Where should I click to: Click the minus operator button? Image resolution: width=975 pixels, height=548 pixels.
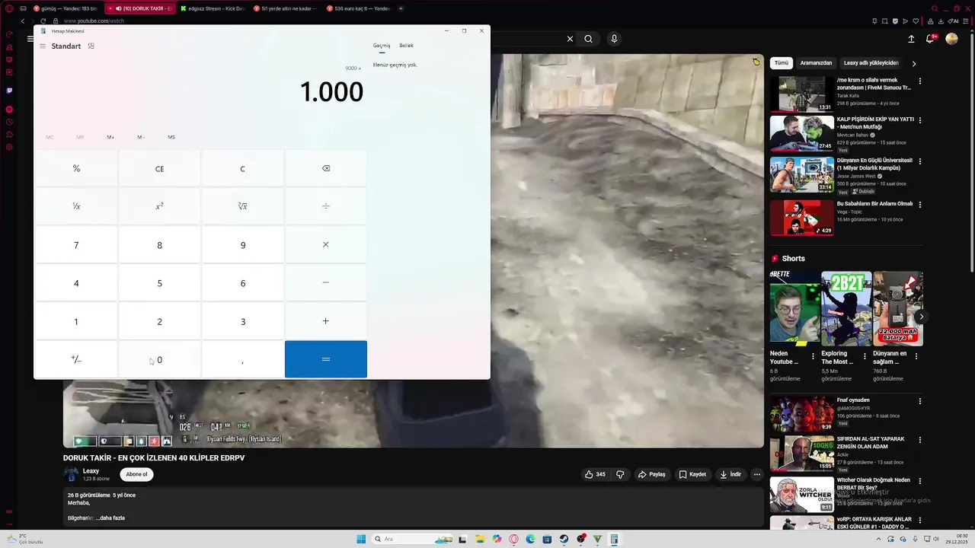click(325, 283)
